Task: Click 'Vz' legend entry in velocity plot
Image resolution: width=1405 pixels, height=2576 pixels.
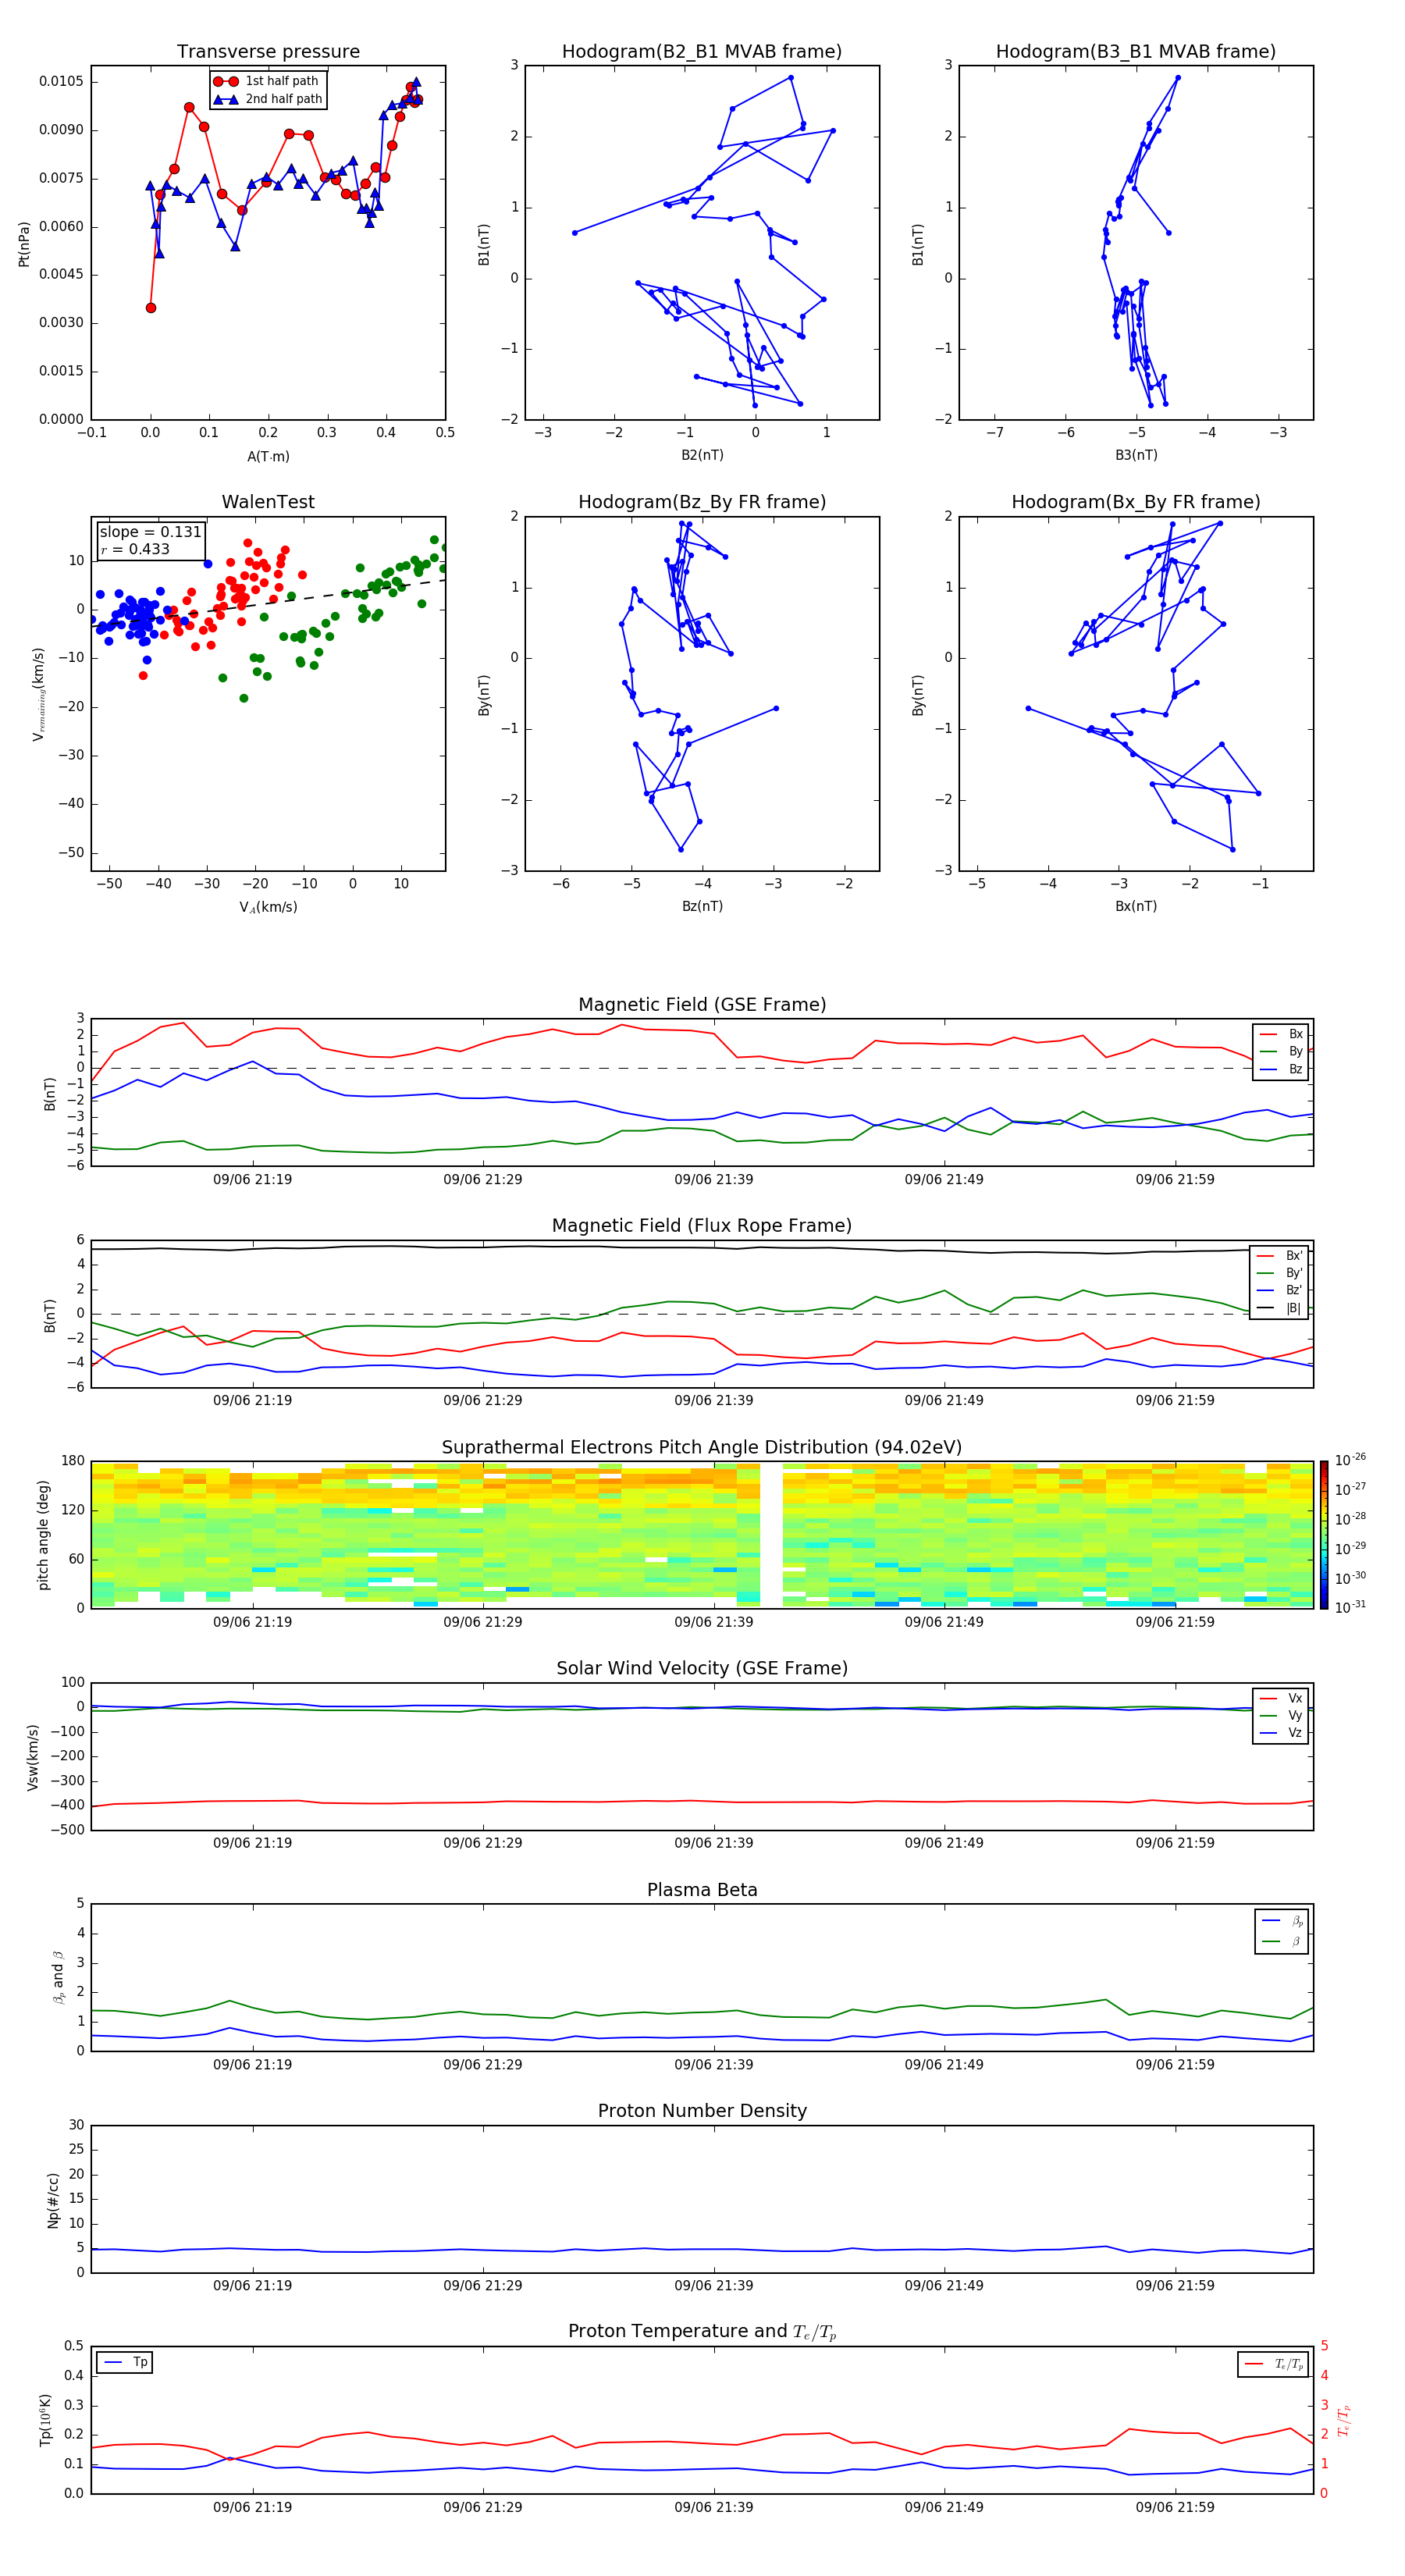Action: [1281, 1733]
